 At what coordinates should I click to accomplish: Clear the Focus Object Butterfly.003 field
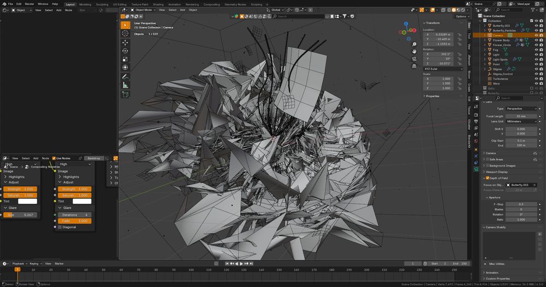(535, 185)
